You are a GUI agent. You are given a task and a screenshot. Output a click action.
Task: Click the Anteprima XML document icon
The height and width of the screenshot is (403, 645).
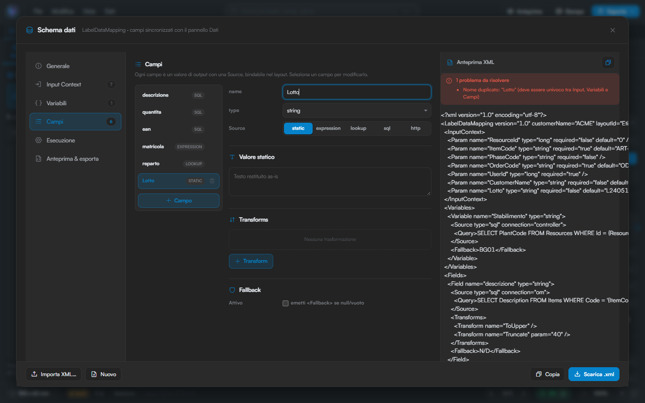pyautogui.click(x=450, y=62)
